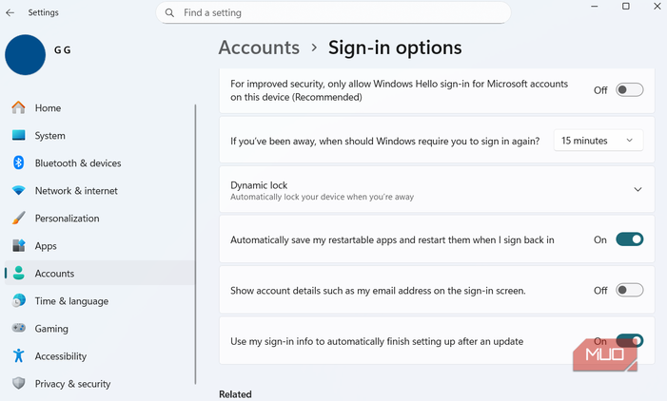Click the Find a setting search box
This screenshot has width=667, height=401.
click(x=333, y=12)
